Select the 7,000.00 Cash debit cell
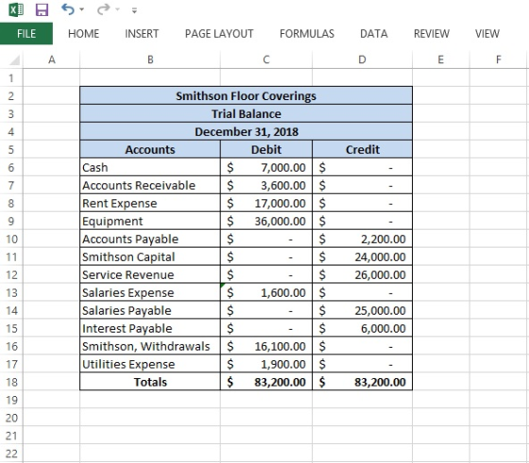 click(x=266, y=167)
